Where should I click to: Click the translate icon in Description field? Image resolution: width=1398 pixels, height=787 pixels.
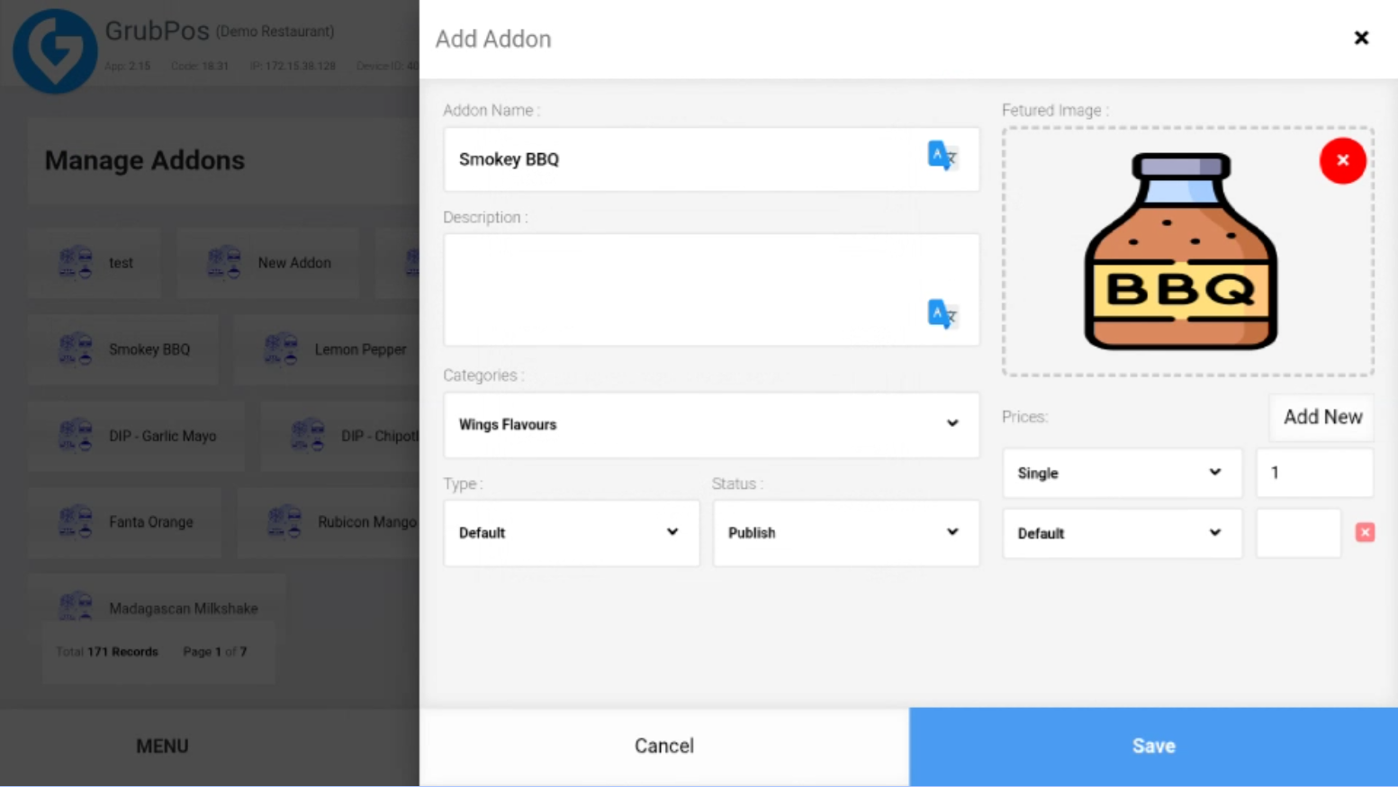pyautogui.click(x=943, y=313)
